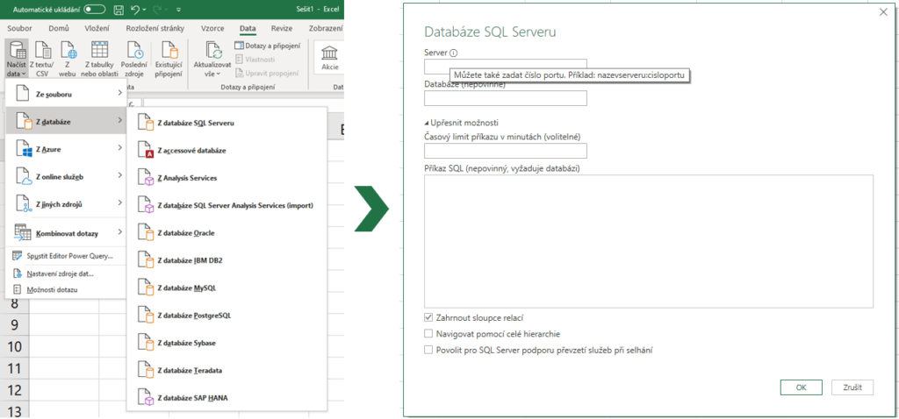Click the Server info icon in dialog
899x419 pixels.
454,53
